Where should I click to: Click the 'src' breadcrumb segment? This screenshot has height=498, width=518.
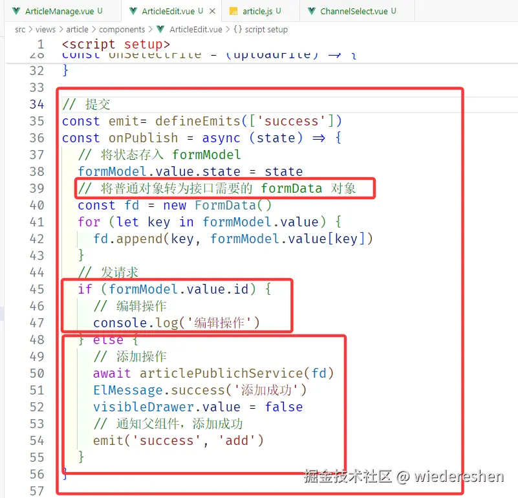point(20,29)
